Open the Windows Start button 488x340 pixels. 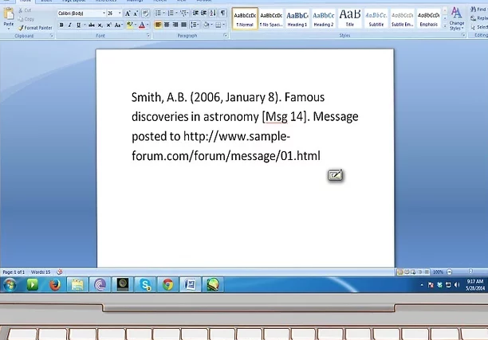(x=10, y=285)
